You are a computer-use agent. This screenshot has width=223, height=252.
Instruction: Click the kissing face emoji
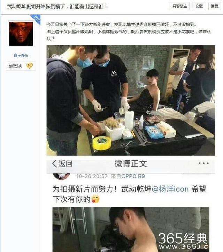click(x=95, y=199)
